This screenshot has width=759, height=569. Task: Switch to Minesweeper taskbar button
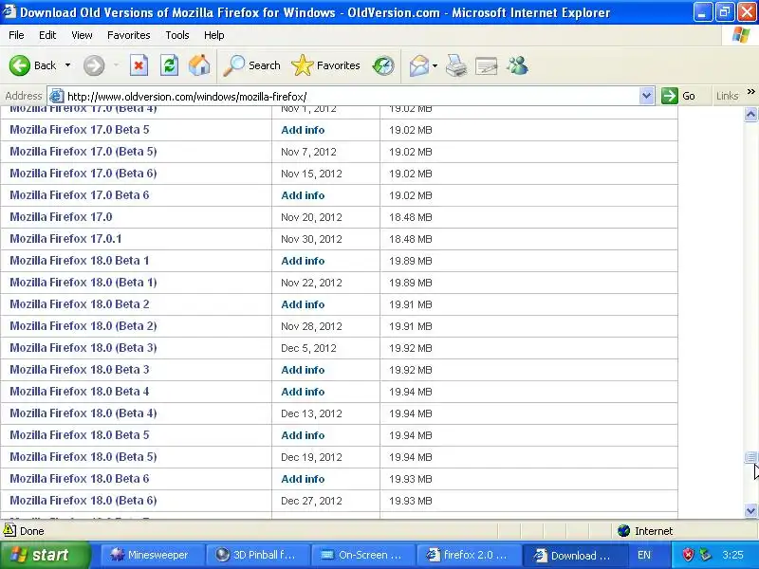[x=152, y=555]
